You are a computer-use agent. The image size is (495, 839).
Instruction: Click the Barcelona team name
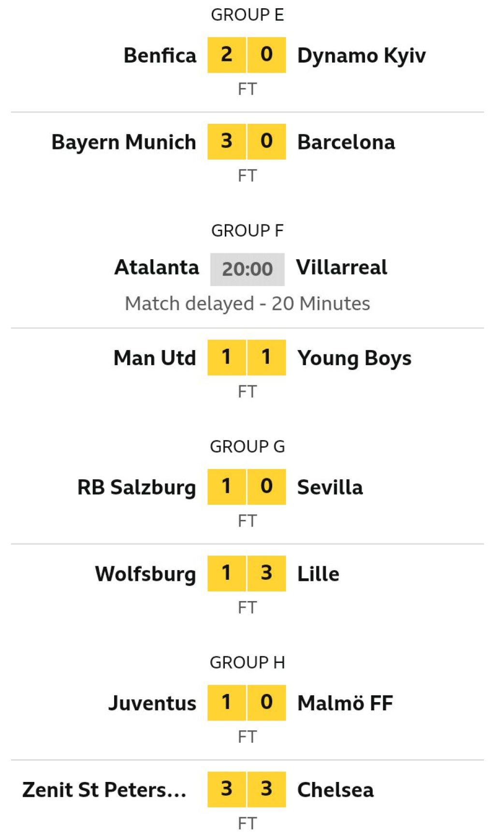click(x=346, y=142)
